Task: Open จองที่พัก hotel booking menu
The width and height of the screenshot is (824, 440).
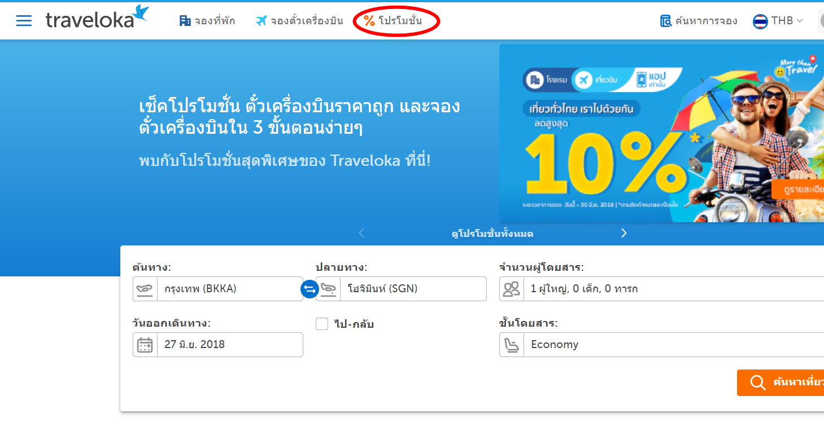Action: pyautogui.click(x=207, y=21)
